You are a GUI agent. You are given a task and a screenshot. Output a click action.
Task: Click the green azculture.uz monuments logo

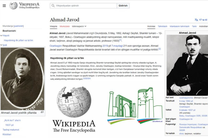(135, 106)
